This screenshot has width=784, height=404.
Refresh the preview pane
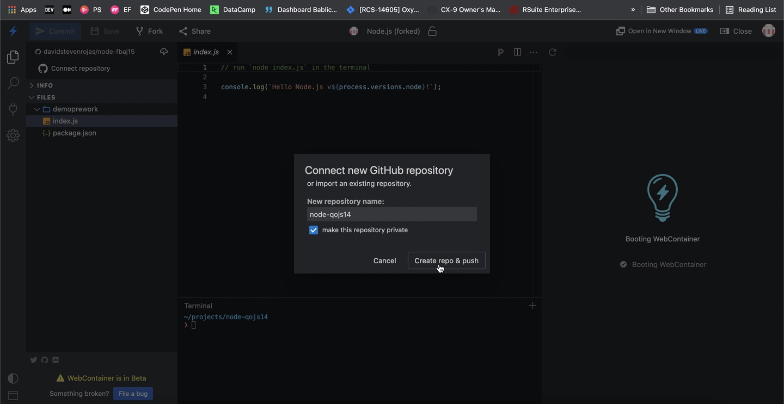(x=553, y=52)
